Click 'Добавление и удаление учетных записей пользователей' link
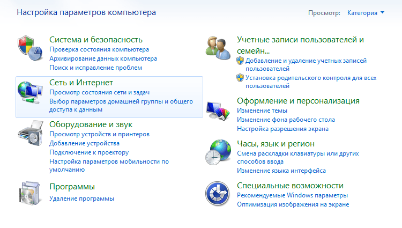This screenshot has height=228, width=402. (306, 64)
